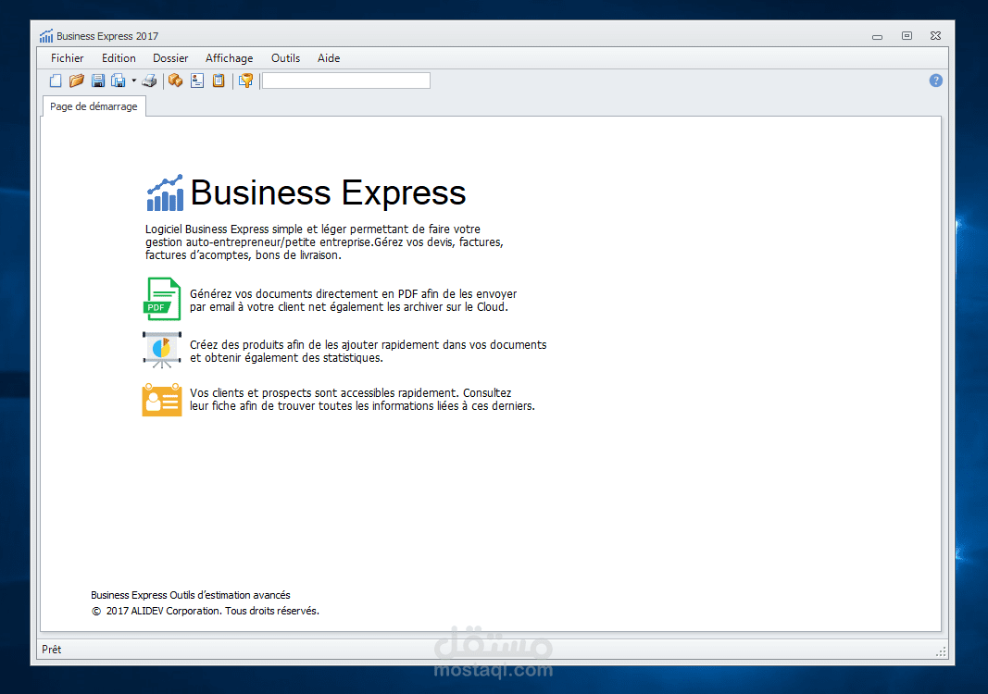Maximize the Business Express window

click(907, 36)
